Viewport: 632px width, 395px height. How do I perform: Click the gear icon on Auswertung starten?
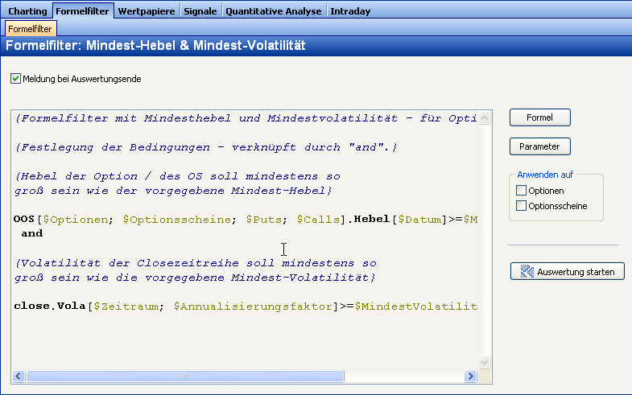527,272
